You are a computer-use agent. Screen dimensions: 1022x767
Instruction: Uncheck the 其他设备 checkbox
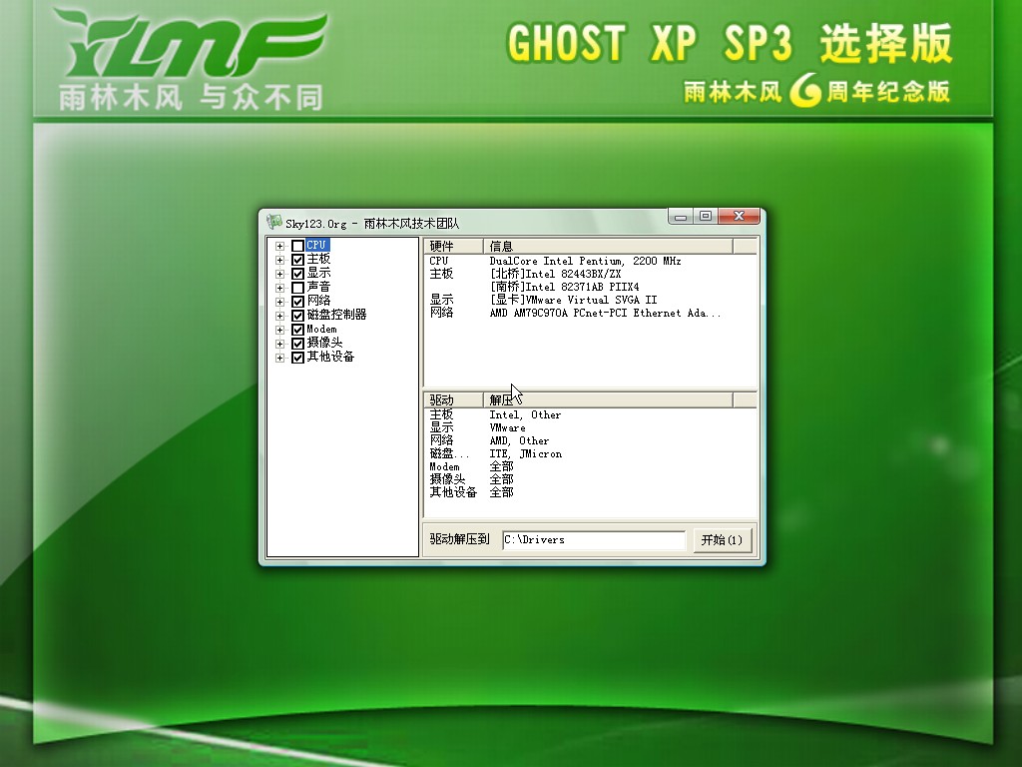pyautogui.click(x=297, y=358)
